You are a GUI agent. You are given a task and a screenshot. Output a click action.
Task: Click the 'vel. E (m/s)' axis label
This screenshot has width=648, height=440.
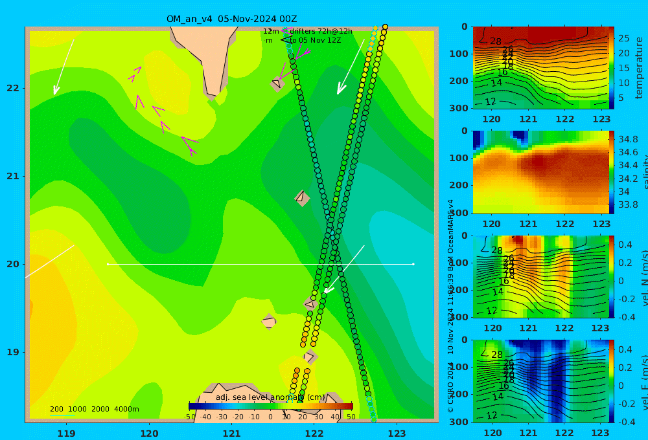tap(644, 382)
